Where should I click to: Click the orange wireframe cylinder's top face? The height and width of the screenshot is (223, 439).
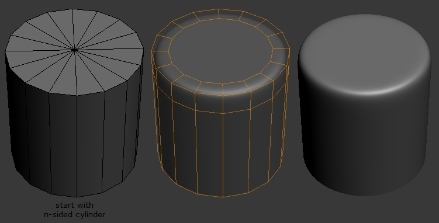pyautogui.click(x=220, y=51)
